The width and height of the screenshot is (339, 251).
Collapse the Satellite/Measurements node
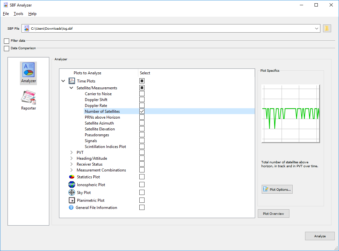[71, 88]
